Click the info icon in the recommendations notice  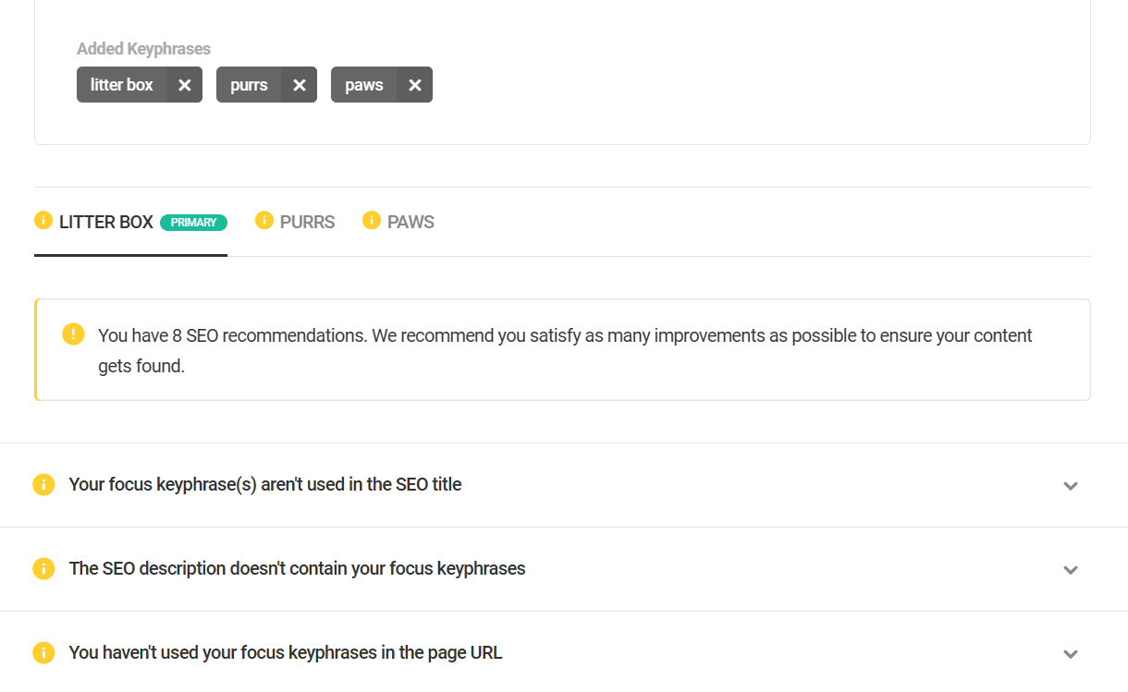[73, 334]
